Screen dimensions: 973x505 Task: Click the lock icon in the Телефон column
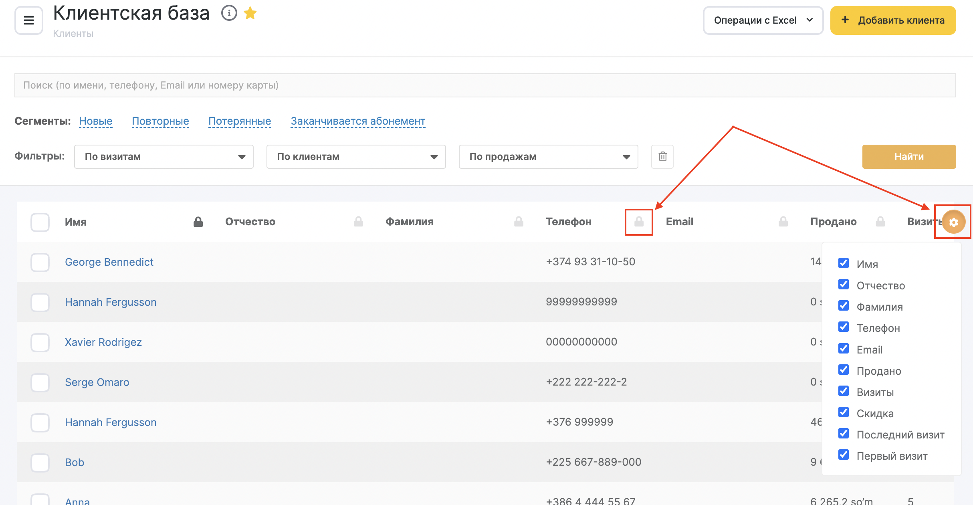pyautogui.click(x=639, y=222)
